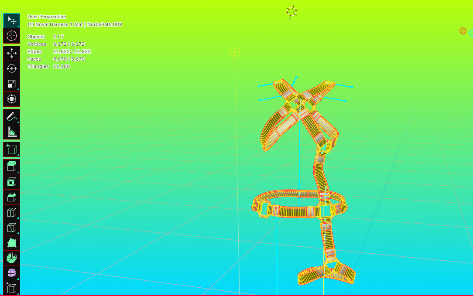Activate the Add Cube tool
The image size is (473, 296).
[11, 150]
